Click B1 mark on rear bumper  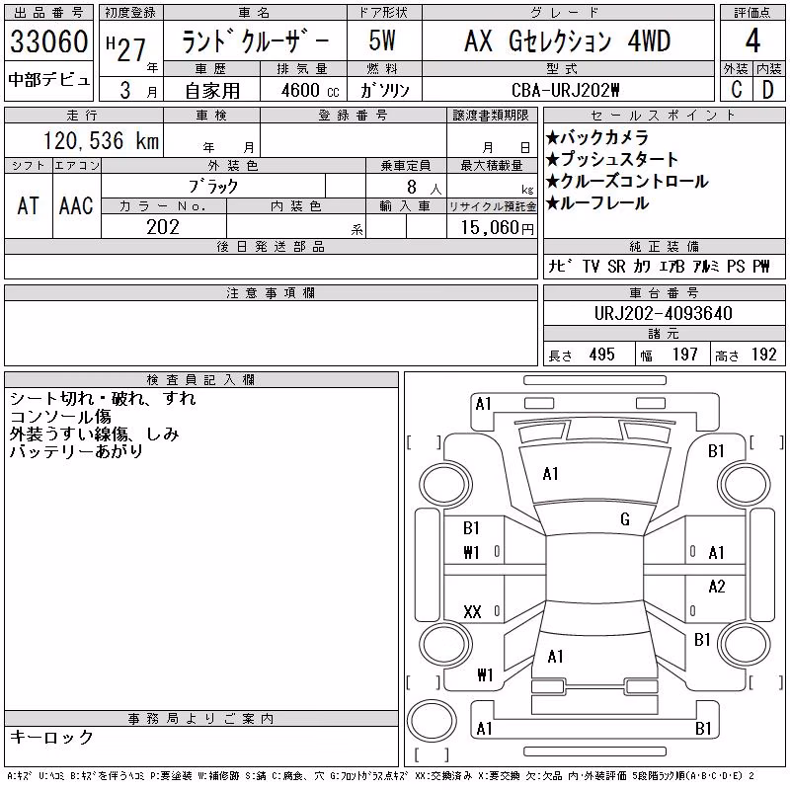pyautogui.click(x=703, y=729)
